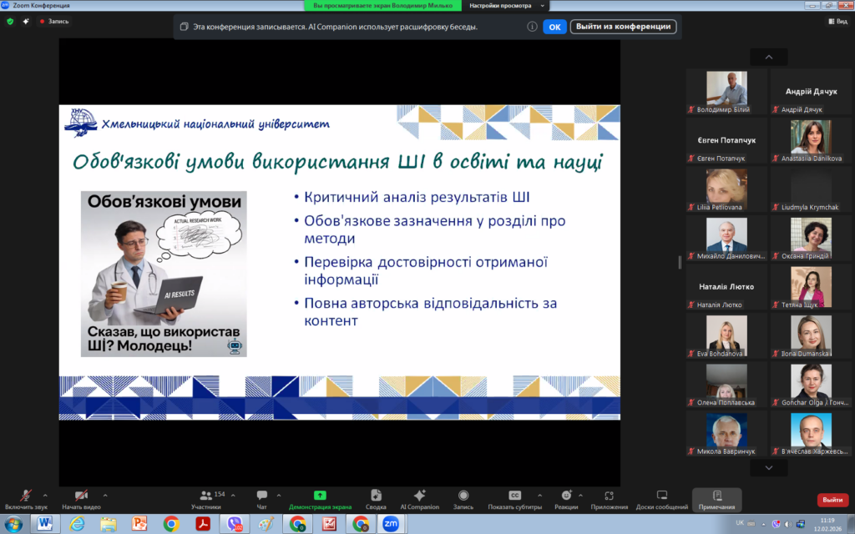The image size is (855, 534).
Task: Open Google Chrome from the Windows taskbar
Action: (x=171, y=523)
